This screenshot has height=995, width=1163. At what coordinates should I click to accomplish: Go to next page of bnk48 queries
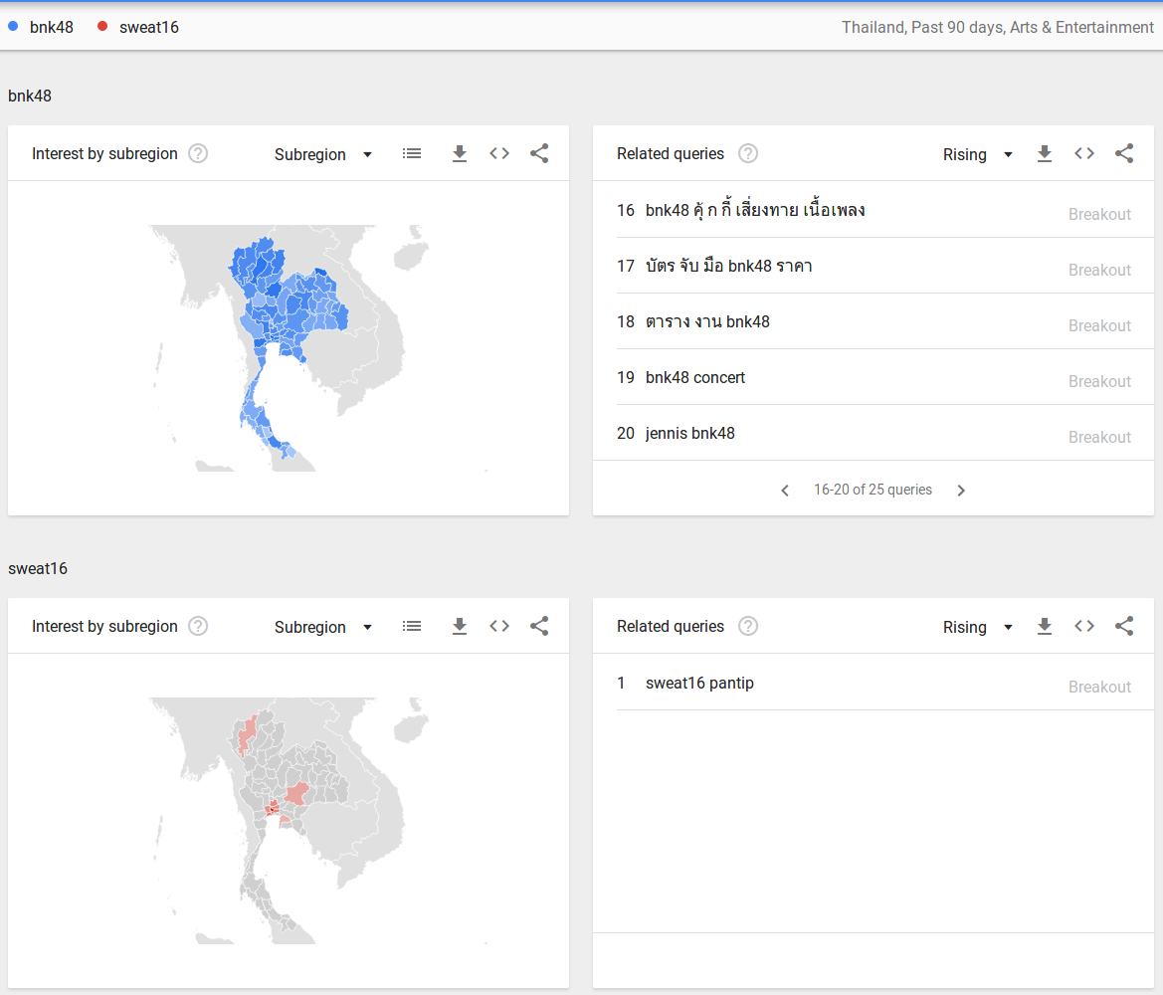pyautogui.click(x=961, y=491)
